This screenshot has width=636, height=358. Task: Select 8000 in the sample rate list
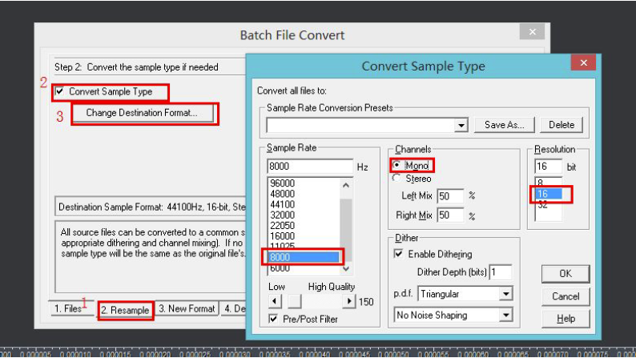point(304,258)
